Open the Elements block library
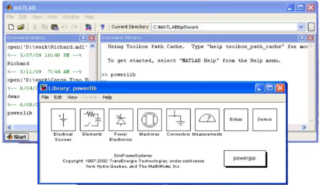 [x=92, y=120]
